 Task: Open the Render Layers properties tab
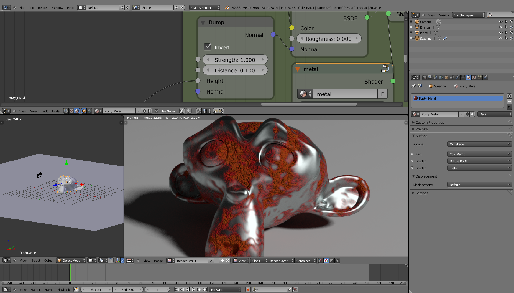point(430,77)
